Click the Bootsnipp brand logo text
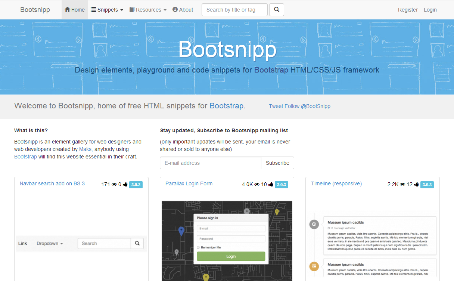Viewport: 454px width, 281px height. pyautogui.click(x=35, y=10)
